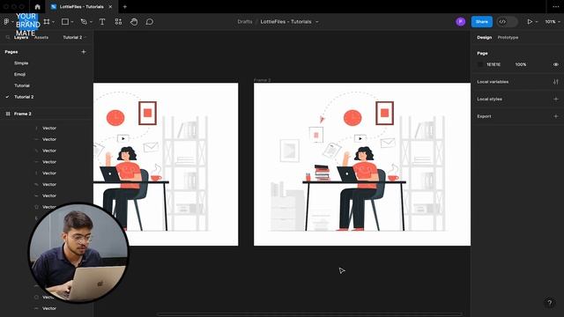Edit the 100% page opacity field
This screenshot has height=317, width=564.
521,64
